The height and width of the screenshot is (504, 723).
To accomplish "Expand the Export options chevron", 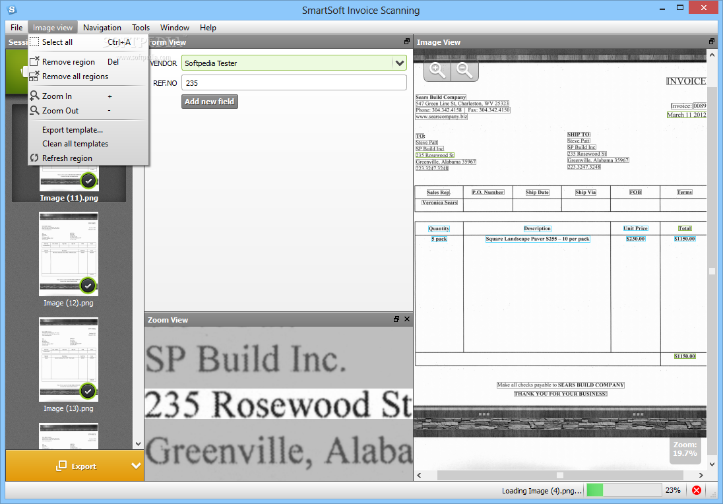I will 136,466.
